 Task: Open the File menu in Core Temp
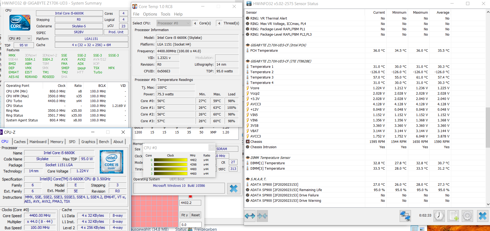pyautogui.click(x=136, y=14)
